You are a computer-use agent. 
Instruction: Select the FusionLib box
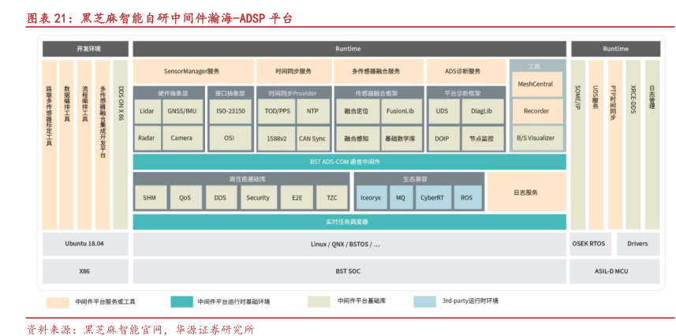click(400, 111)
